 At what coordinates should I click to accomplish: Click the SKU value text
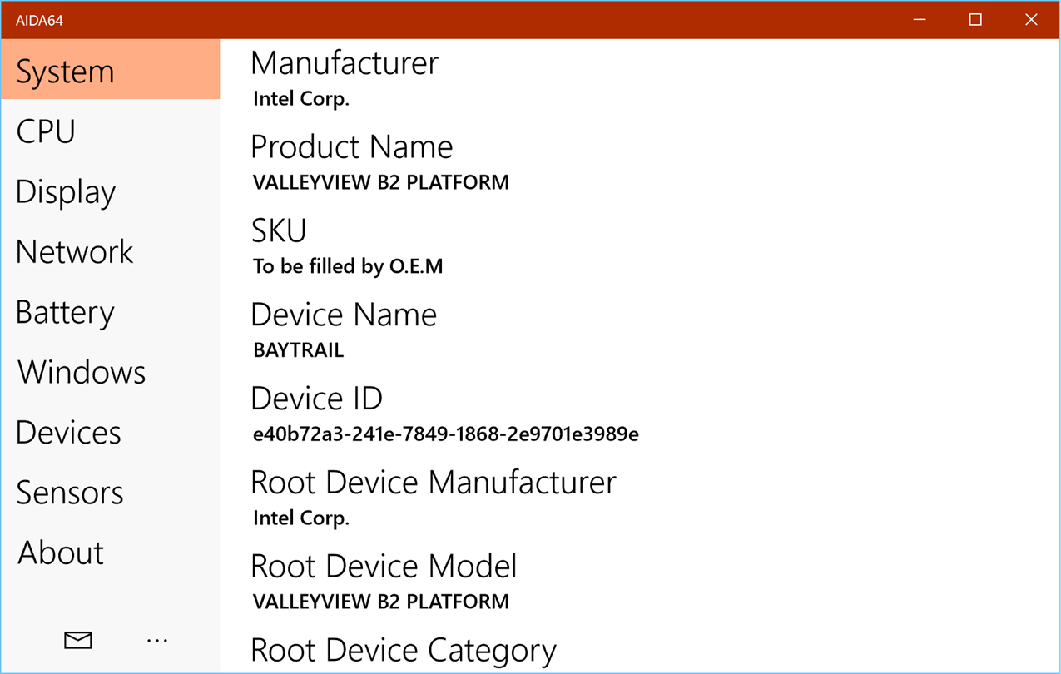coord(348,266)
